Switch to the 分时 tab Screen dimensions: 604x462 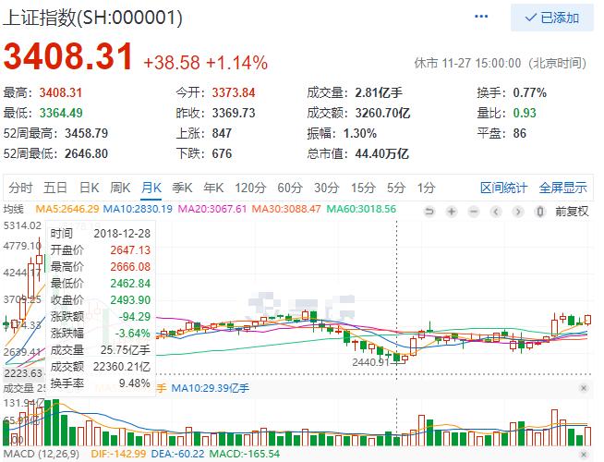tap(20, 188)
